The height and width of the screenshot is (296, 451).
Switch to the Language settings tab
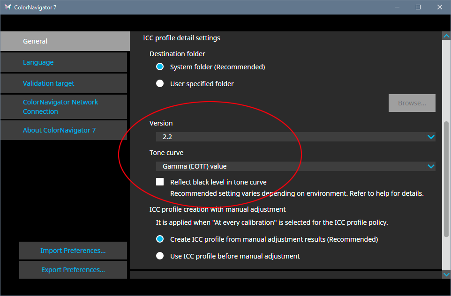tap(64, 62)
